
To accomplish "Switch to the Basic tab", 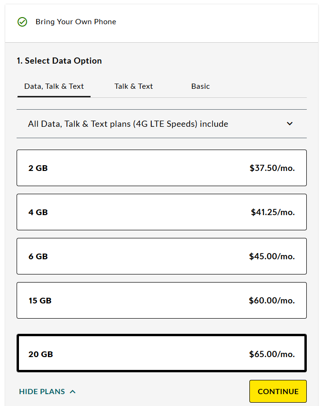I will tap(201, 86).
